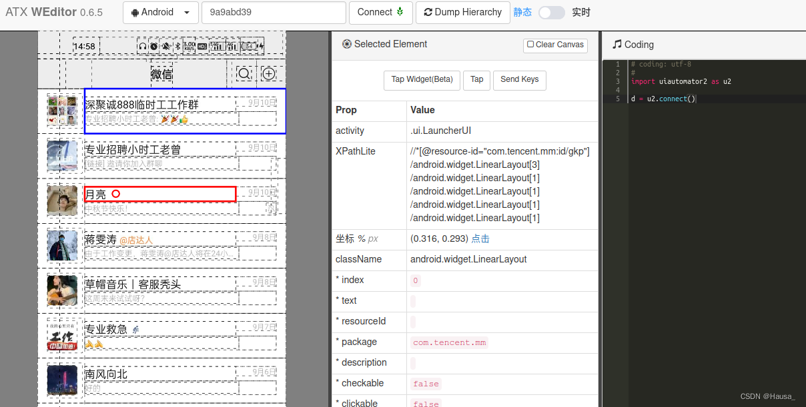The width and height of the screenshot is (806, 407).
Task: Click message preview 中秋节快乐!
Action: [106, 208]
